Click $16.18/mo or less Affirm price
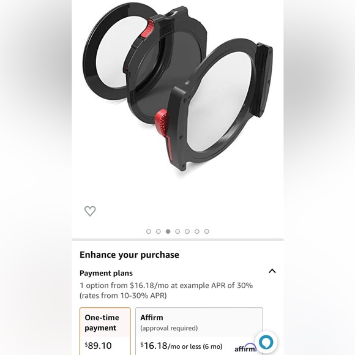The width and height of the screenshot is (355, 355). (x=181, y=346)
